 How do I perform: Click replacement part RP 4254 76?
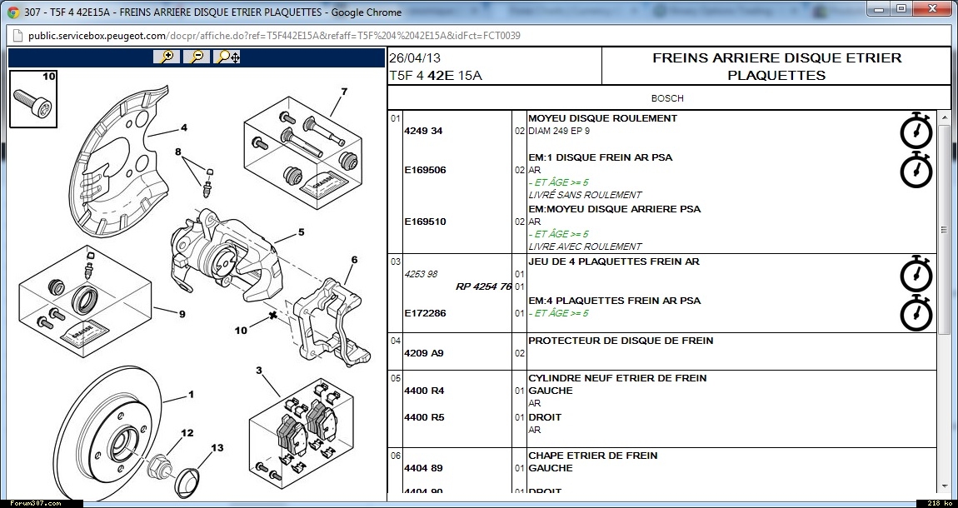[483, 286]
